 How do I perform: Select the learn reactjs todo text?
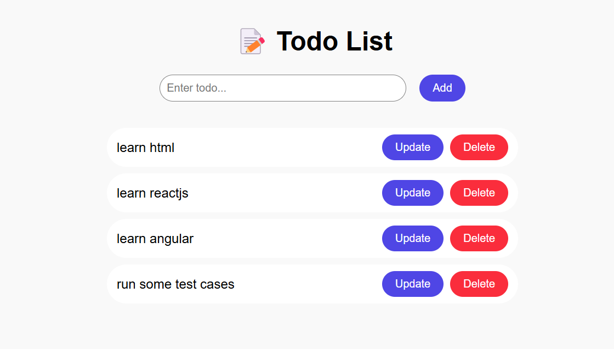[152, 193]
